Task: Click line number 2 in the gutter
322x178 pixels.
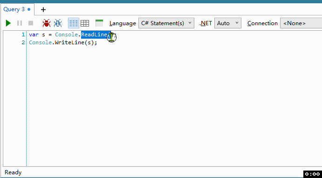Action: click(x=23, y=42)
